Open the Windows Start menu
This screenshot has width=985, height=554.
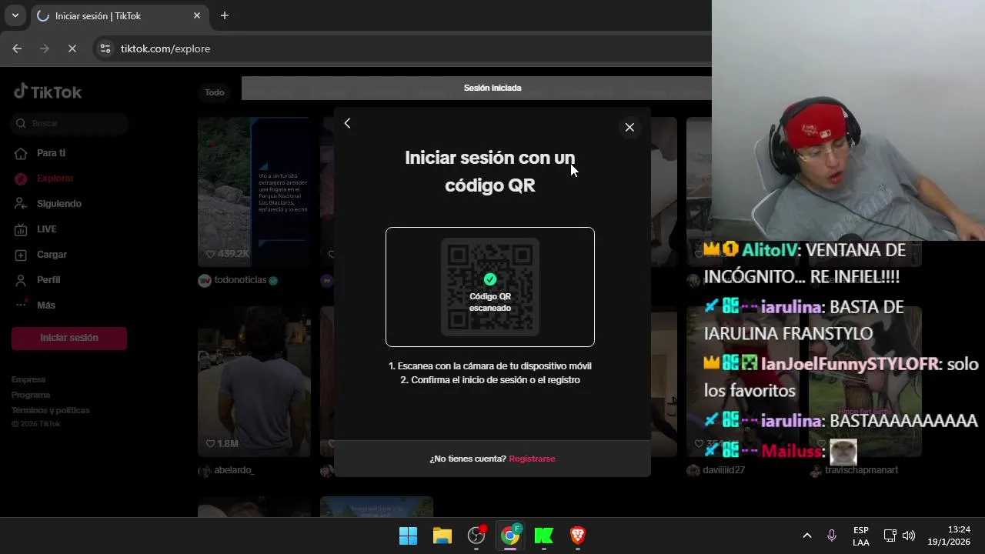click(408, 536)
